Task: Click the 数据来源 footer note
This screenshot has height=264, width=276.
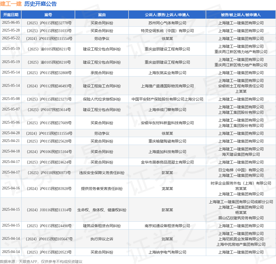Action: (41, 262)
